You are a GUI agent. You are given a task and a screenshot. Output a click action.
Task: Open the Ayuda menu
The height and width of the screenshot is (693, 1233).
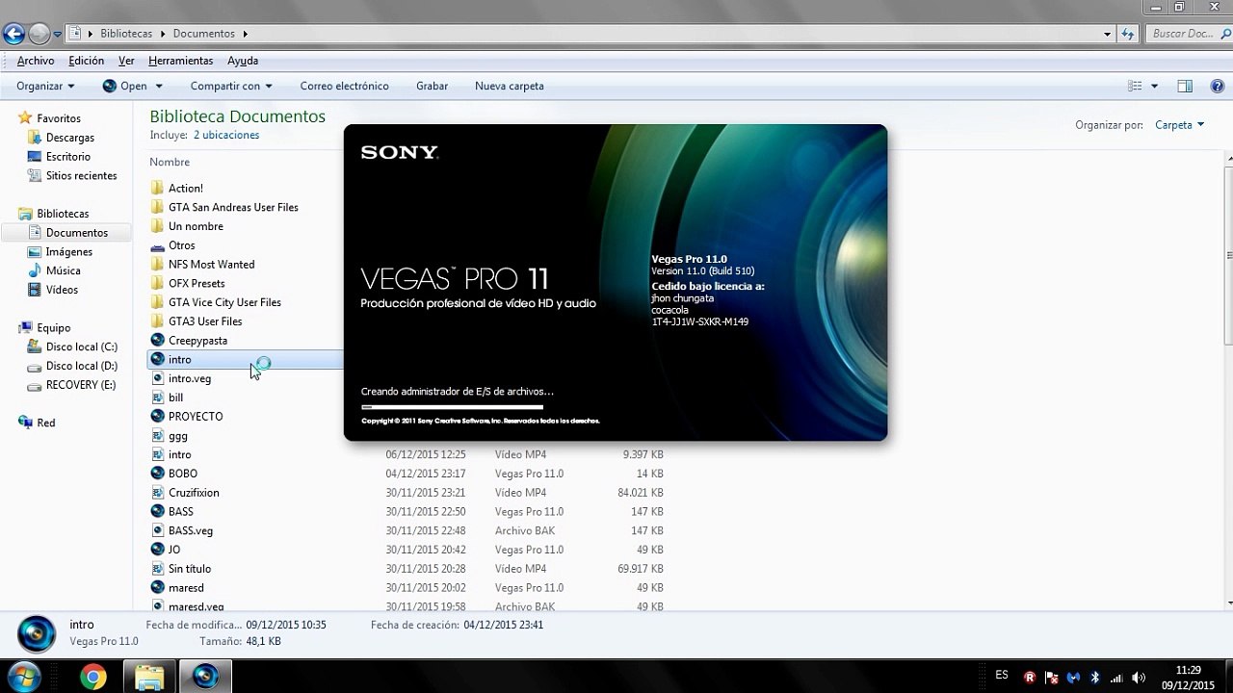coord(243,61)
